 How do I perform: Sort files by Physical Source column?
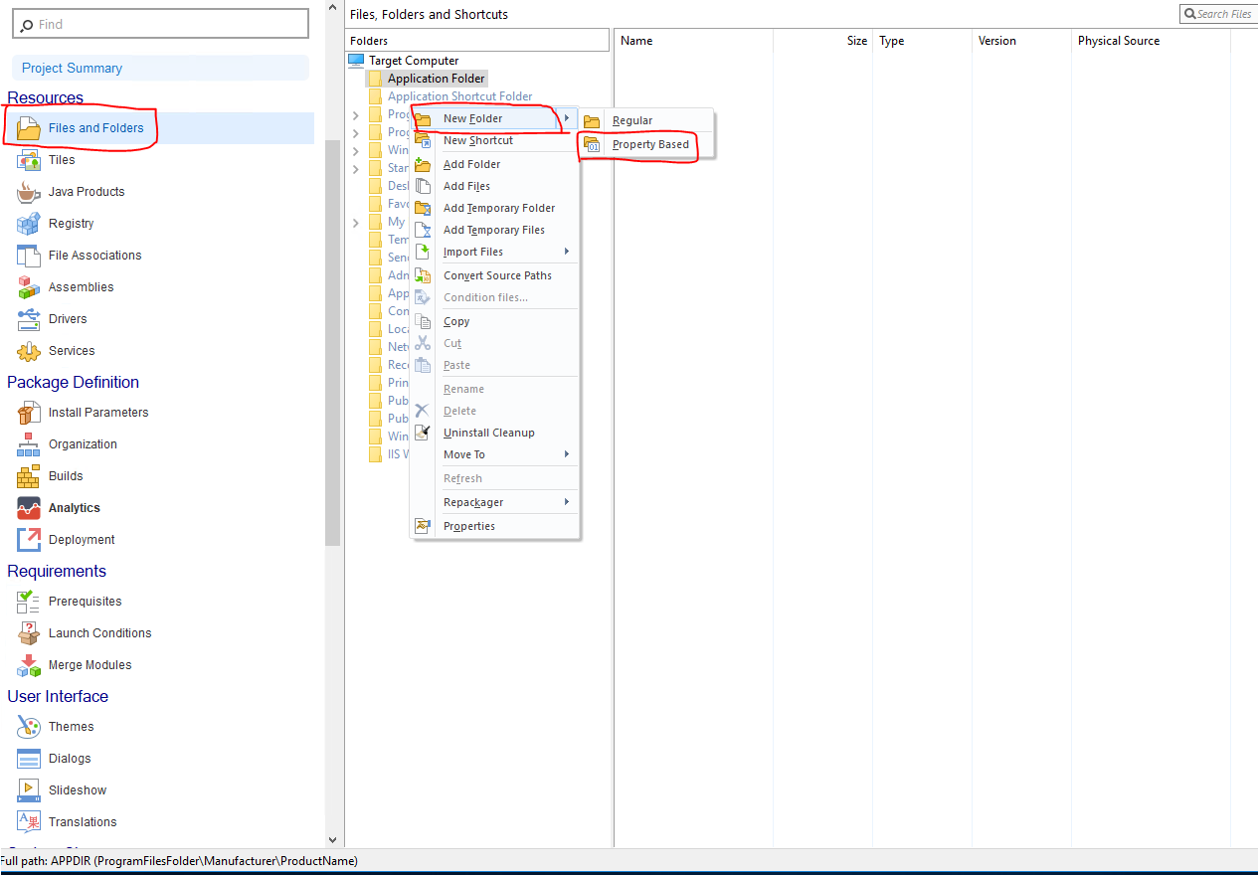(1118, 41)
